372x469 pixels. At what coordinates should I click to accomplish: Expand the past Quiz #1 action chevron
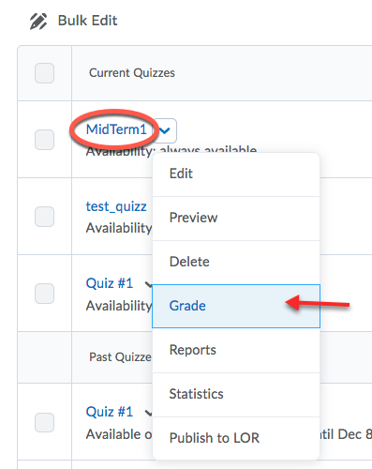148,413
